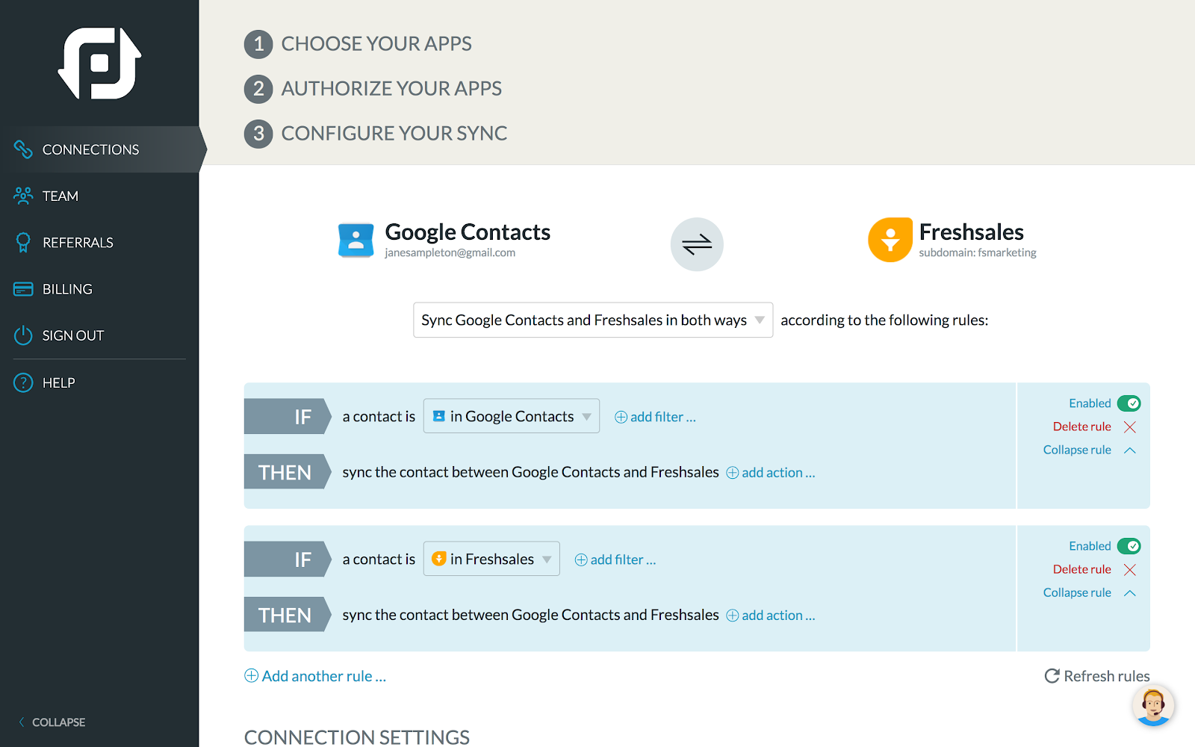
Task: Disable the second rule's Enabled toggle
Action: coord(1129,546)
